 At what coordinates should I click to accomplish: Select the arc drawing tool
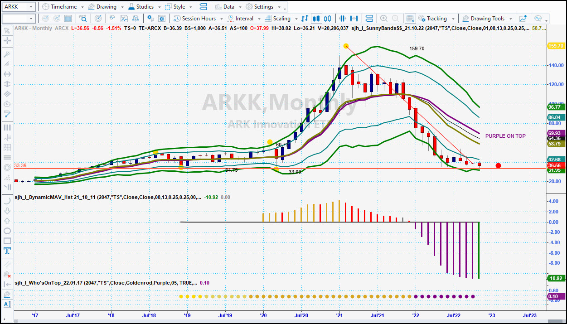point(7,201)
